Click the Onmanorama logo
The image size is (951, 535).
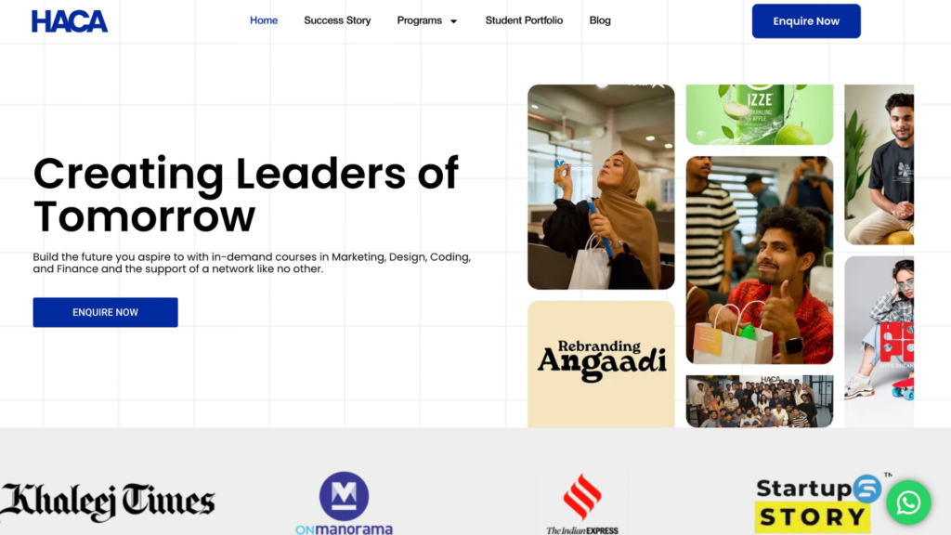[344, 503]
